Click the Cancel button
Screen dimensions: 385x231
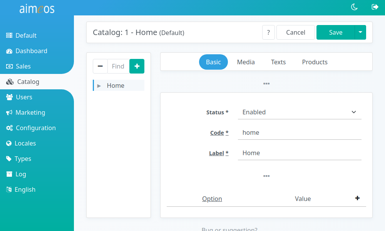[296, 32]
